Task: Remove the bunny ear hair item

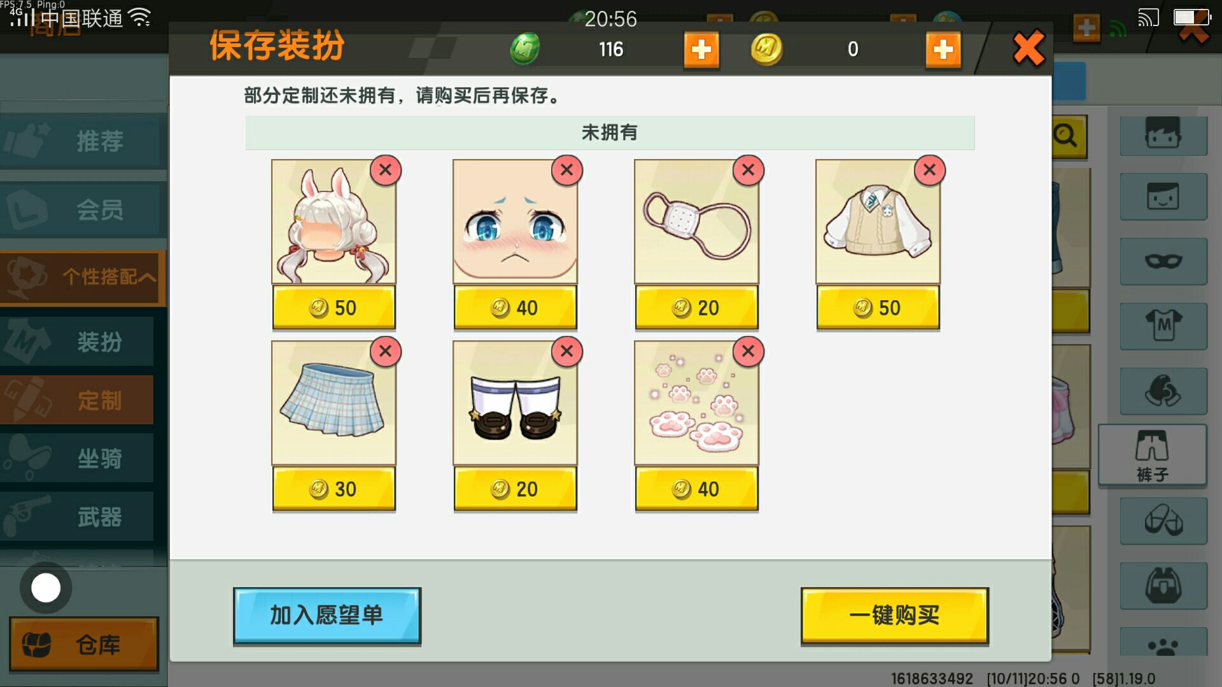Action: [x=385, y=170]
